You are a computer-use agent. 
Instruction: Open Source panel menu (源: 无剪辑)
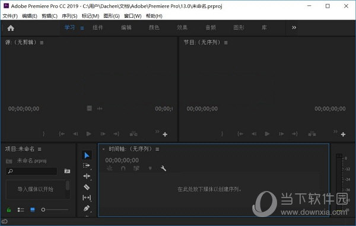tap(42, 43)
